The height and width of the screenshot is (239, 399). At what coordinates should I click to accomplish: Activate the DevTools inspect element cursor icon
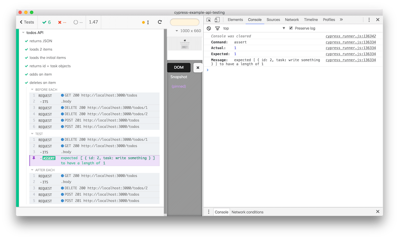(209, 20)
